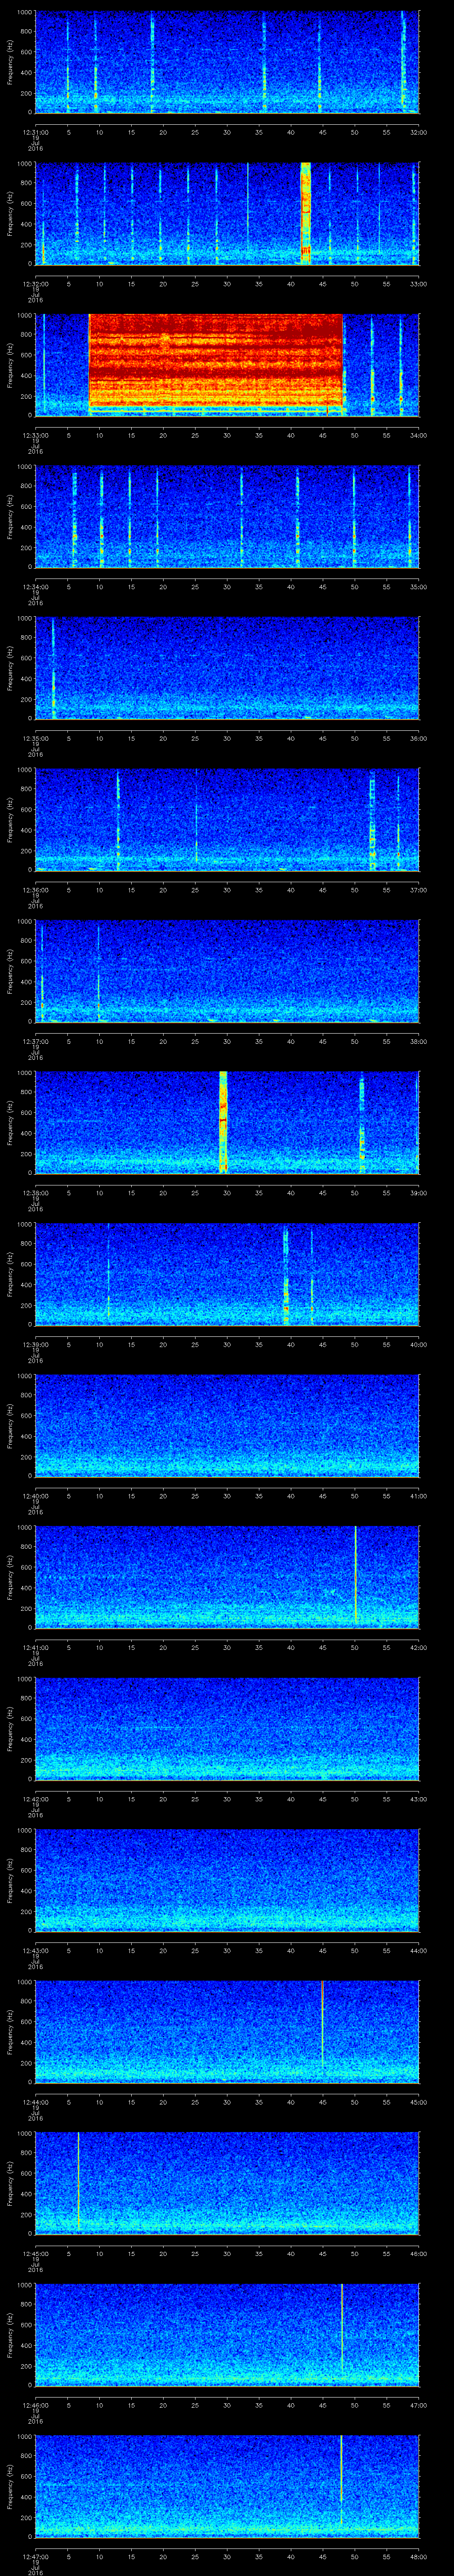Open the spectrogram starting at 12:43:00
The image size is (454, 2576).
point(227,1879)
